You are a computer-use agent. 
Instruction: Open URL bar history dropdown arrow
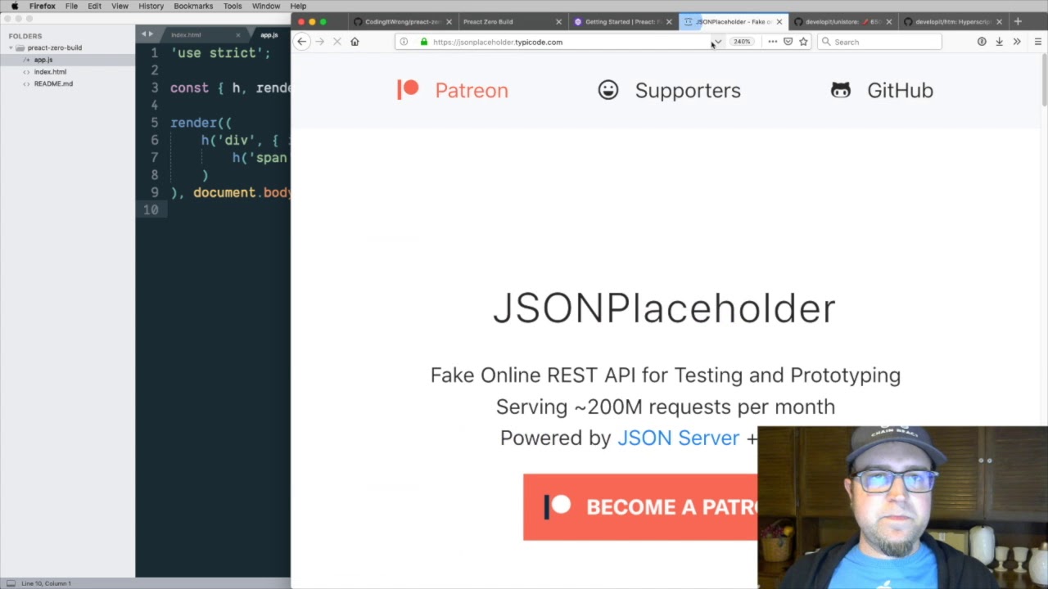pos(717,42)
